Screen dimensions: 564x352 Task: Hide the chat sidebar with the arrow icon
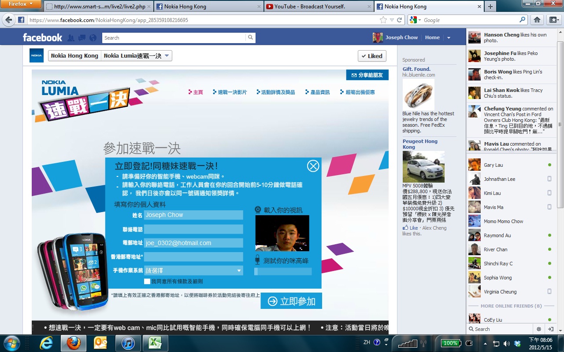[x=550, y=329]
